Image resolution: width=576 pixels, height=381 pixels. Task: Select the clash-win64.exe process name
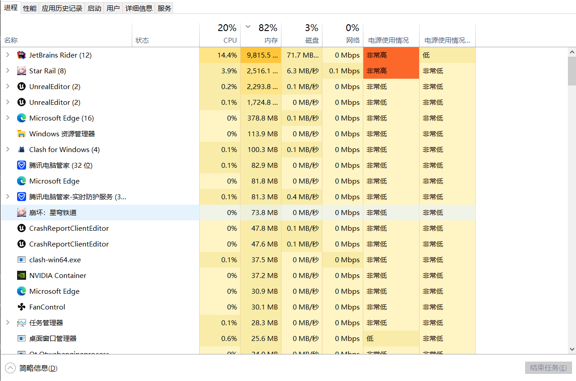point(55,260)
